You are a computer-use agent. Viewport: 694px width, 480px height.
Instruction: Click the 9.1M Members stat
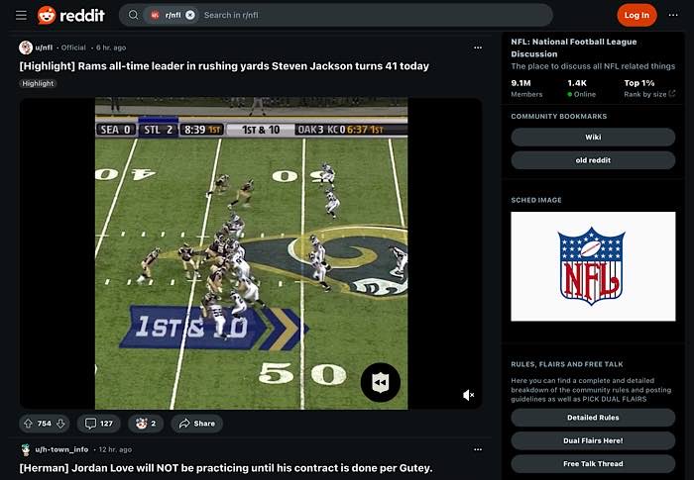[x=526, y=88]
